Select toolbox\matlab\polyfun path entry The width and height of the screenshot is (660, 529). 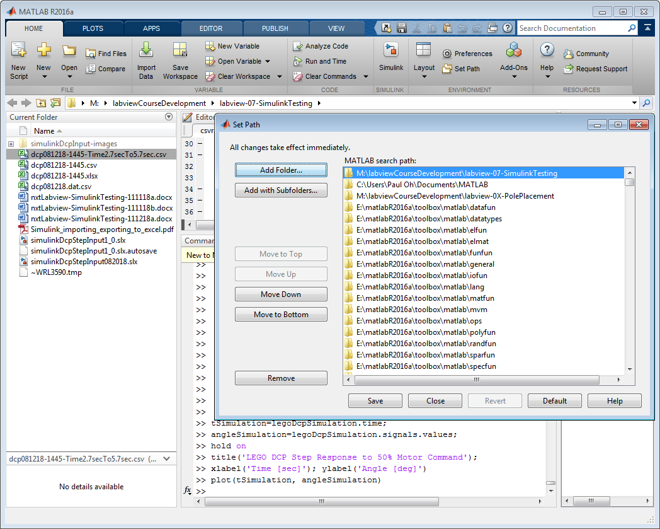pyautogui.click(x=426, y=332)
